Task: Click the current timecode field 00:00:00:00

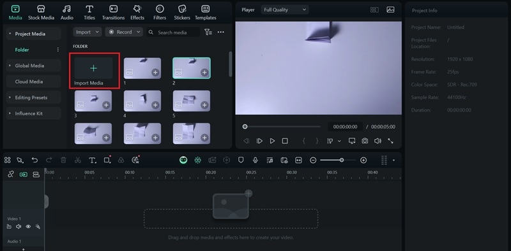Action: 345,127
